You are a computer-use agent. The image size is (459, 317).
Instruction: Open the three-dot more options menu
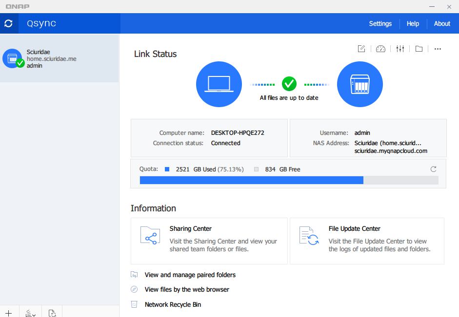pyautogui.click(x=438, y=49)
